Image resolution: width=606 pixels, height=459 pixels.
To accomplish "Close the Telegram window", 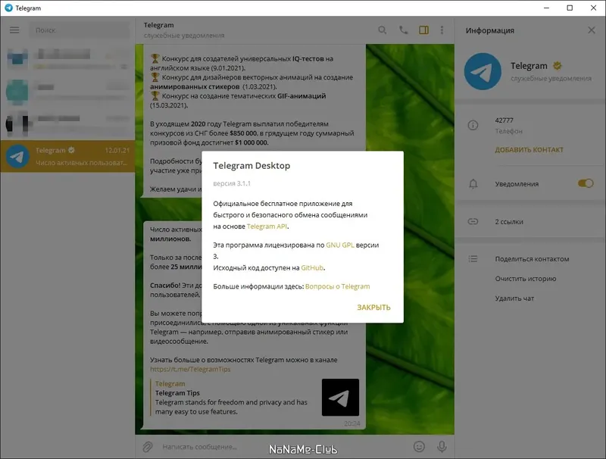I will pos(593,8).
